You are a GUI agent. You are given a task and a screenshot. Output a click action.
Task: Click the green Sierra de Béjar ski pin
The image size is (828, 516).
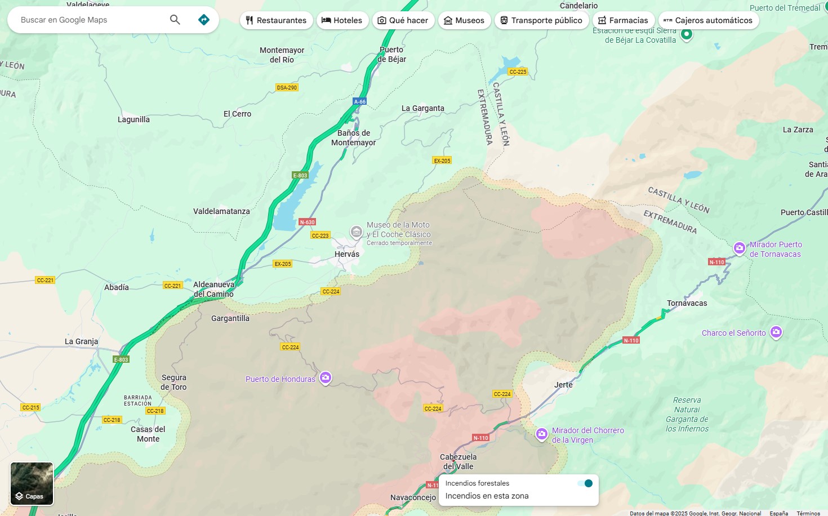pyautogui.click(x=686, y=34)
